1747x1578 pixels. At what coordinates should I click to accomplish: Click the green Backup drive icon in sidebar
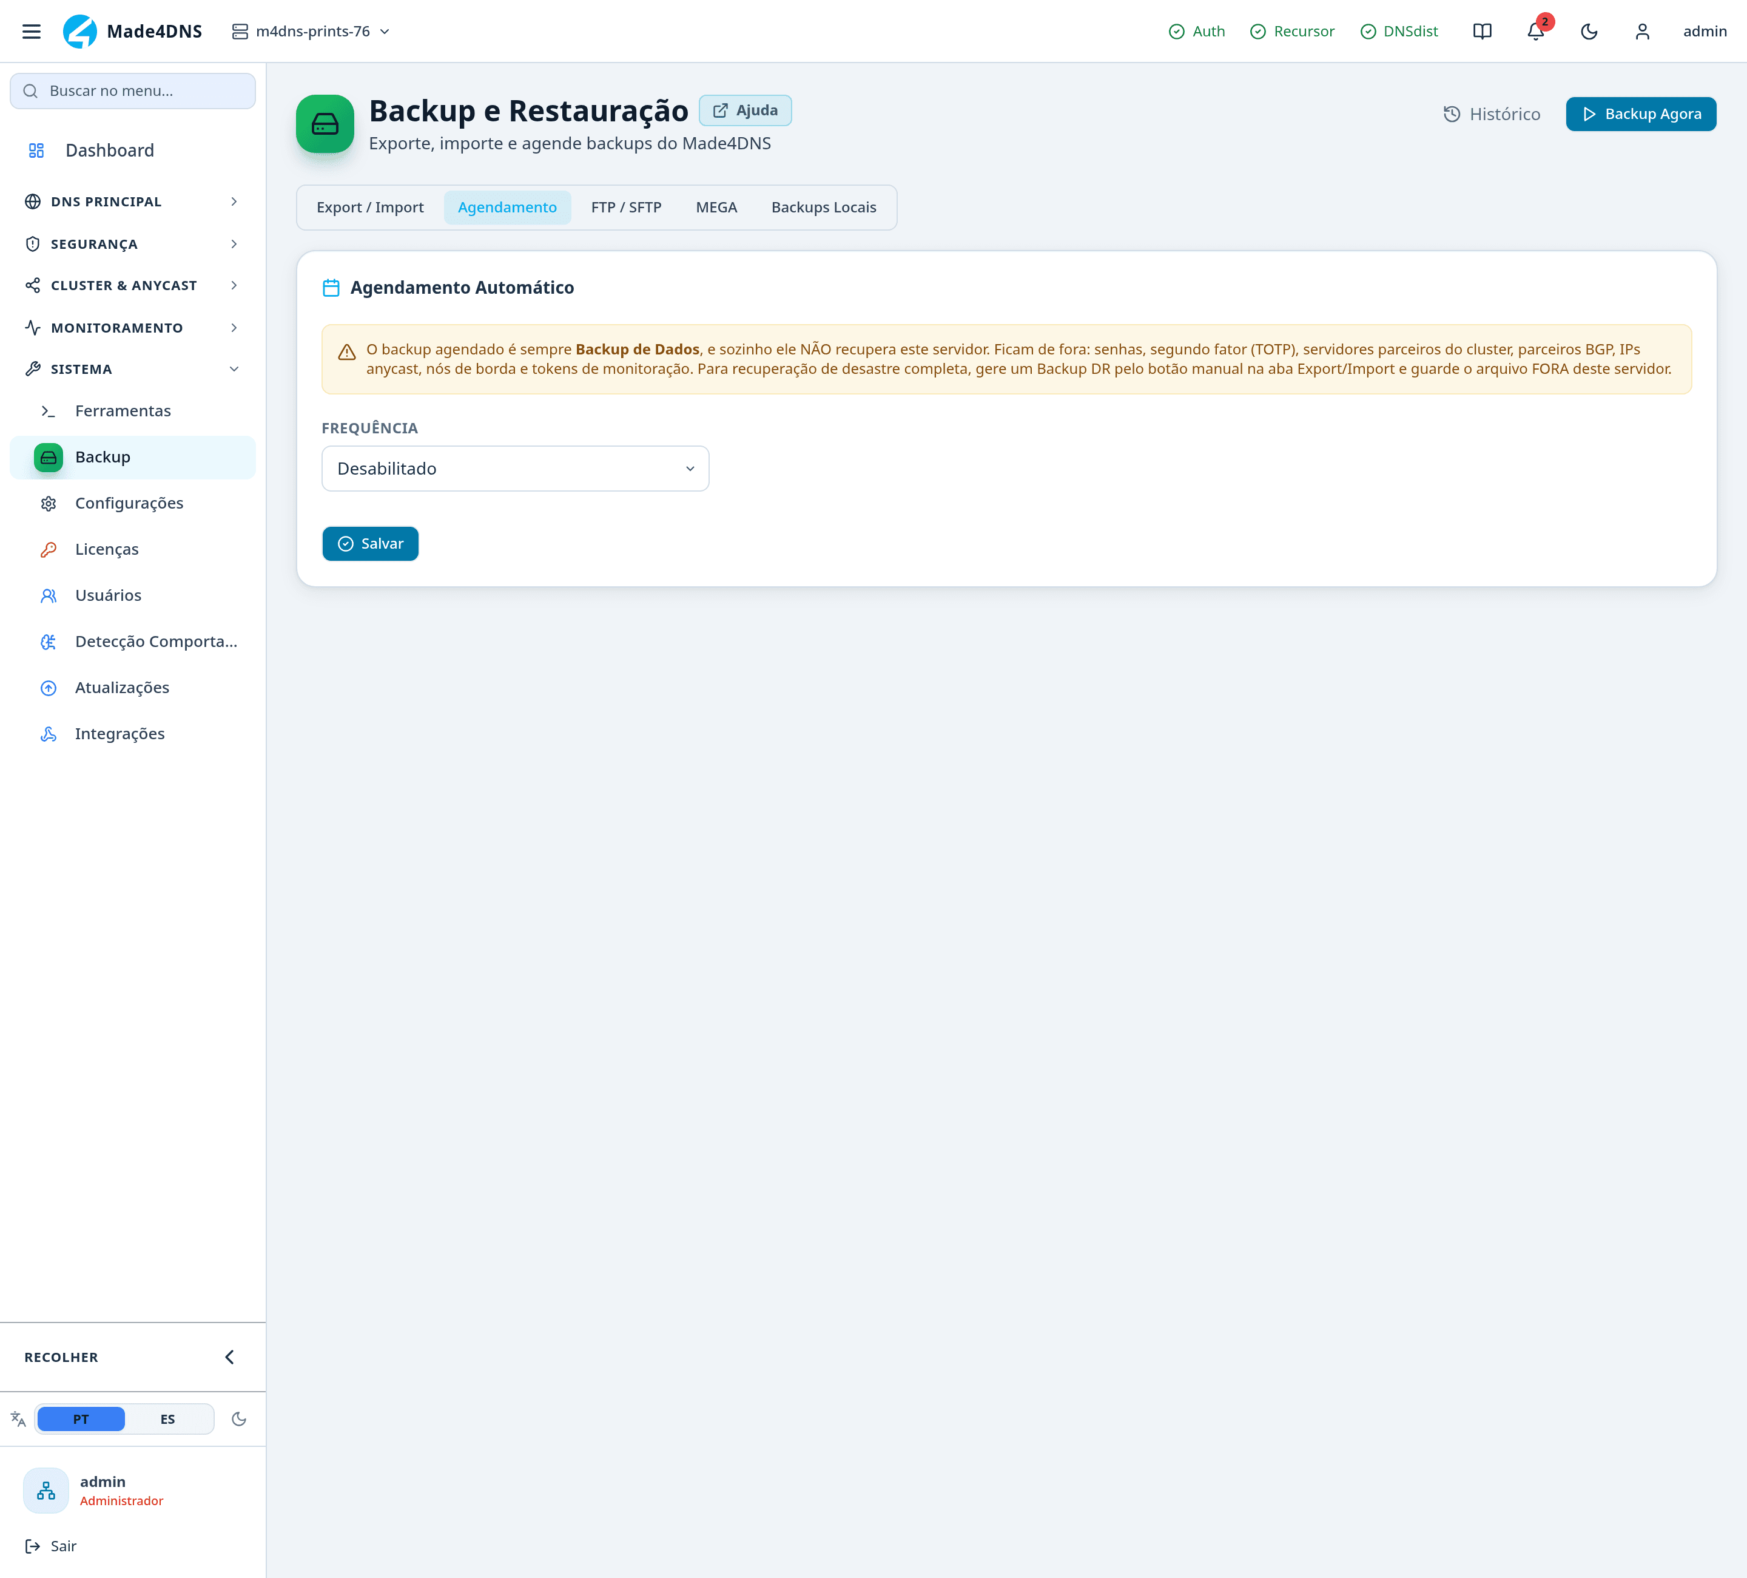click(49, 457)
